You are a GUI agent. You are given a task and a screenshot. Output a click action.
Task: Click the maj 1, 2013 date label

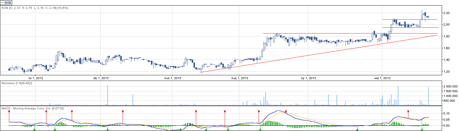click(x=240, y=78)
